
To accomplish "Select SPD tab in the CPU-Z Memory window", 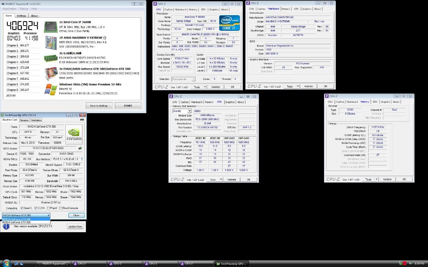I will 375,102.
